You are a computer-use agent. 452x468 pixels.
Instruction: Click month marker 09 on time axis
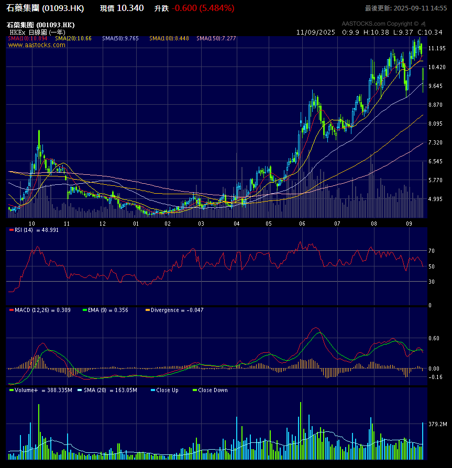(x=409, y=224)
